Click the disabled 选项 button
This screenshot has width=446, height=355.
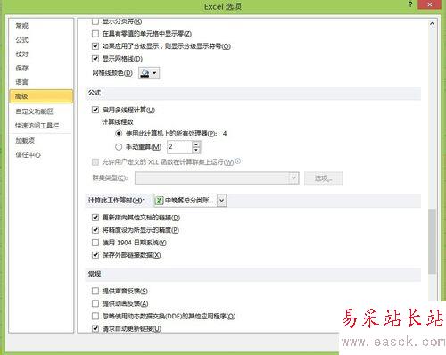coord(323,178)
